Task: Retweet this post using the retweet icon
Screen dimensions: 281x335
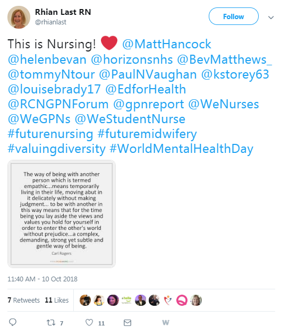Action: coord(51,322)
